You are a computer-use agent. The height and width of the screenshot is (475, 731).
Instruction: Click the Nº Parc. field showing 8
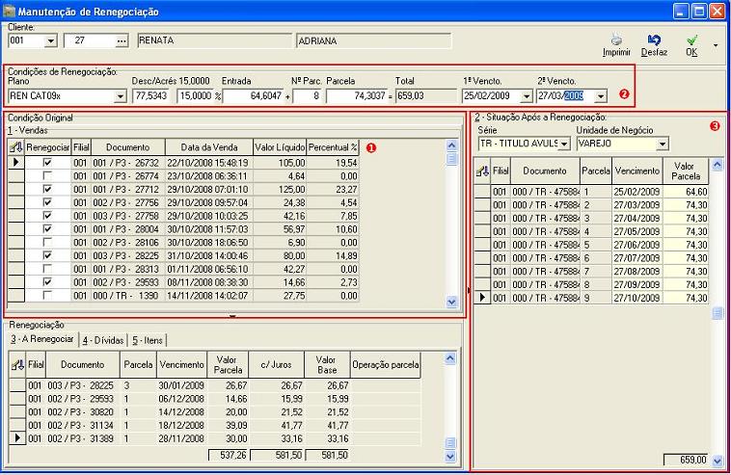(x=307, y=96)
